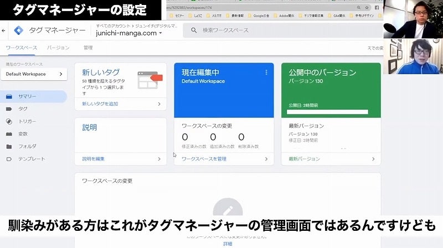Click the Facebook extension icon in browser
This screenshot has height=248, width=443.
pos(377,8)
